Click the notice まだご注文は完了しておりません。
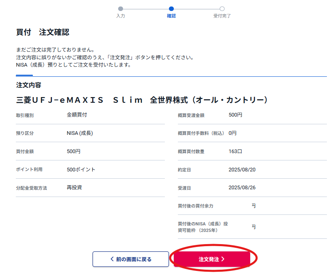 point(55,50)
